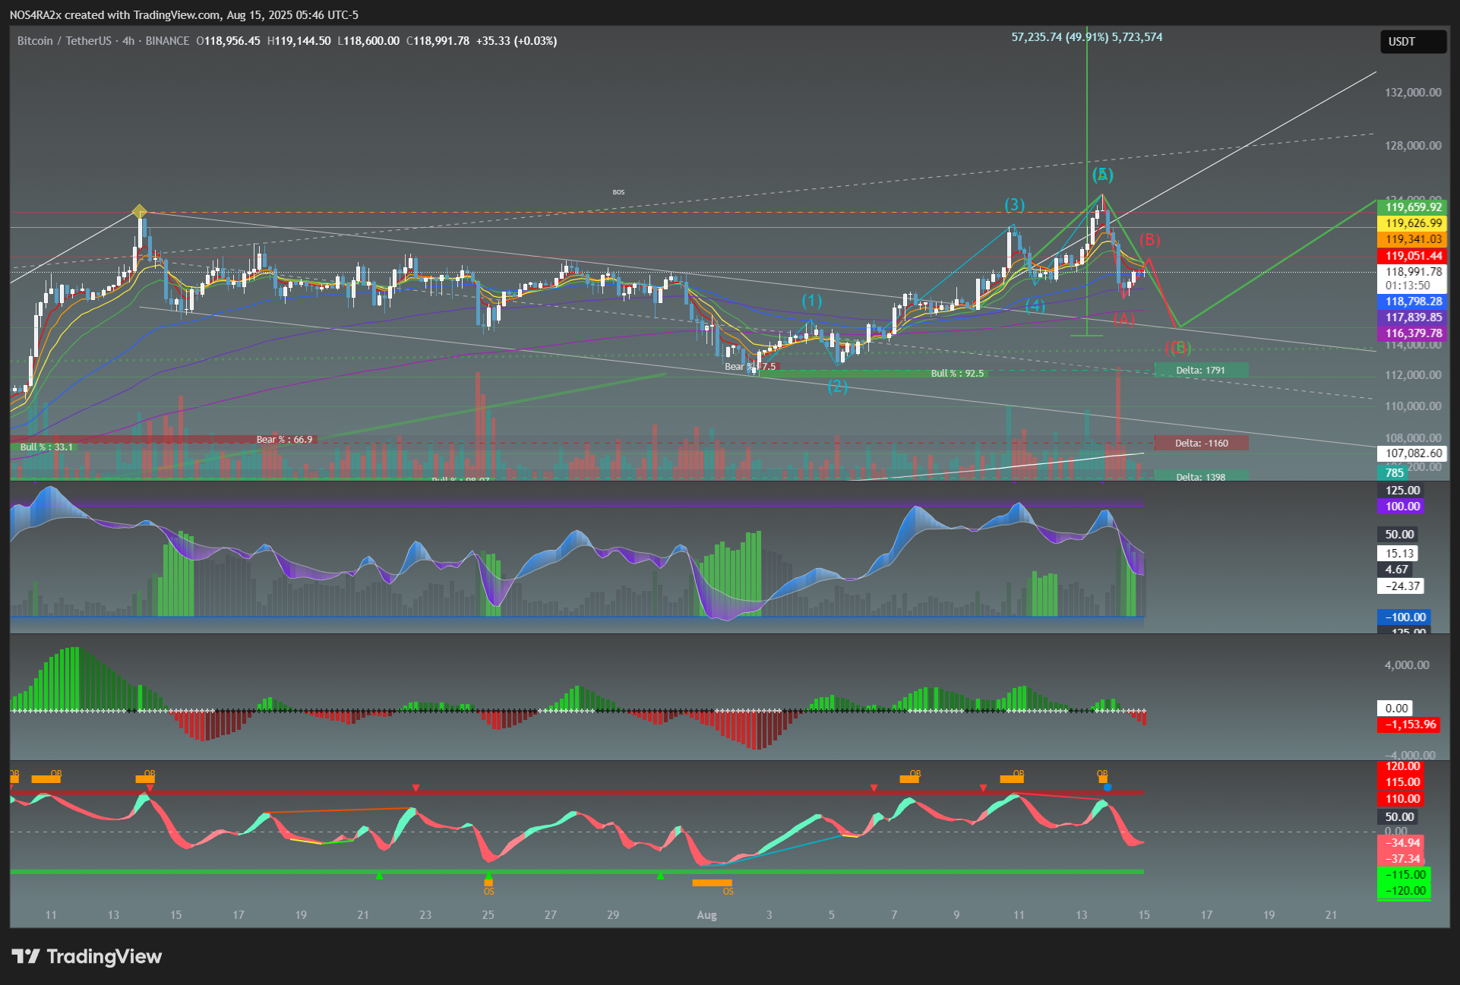Select the orange 119,341.03 price label
Viewport: 1460px width, 985px height.
click(1413, 239)
